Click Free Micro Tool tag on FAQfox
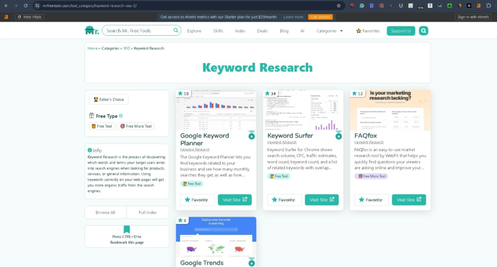The width and height of the screenshot is (497, 267). tap(371, 176)
